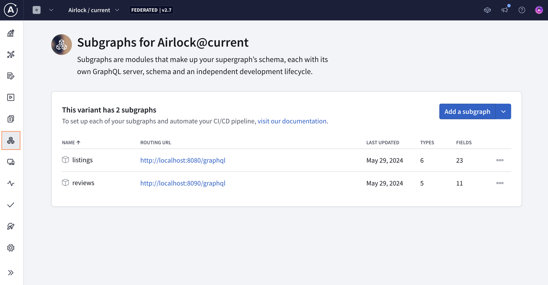Screen dimensions: 548x285
Task: Open the graph count dropdown beside the logo
Action: coord(51,10)
